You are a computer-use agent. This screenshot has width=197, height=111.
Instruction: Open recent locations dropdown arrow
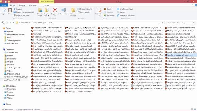click(x=10, y=23)
